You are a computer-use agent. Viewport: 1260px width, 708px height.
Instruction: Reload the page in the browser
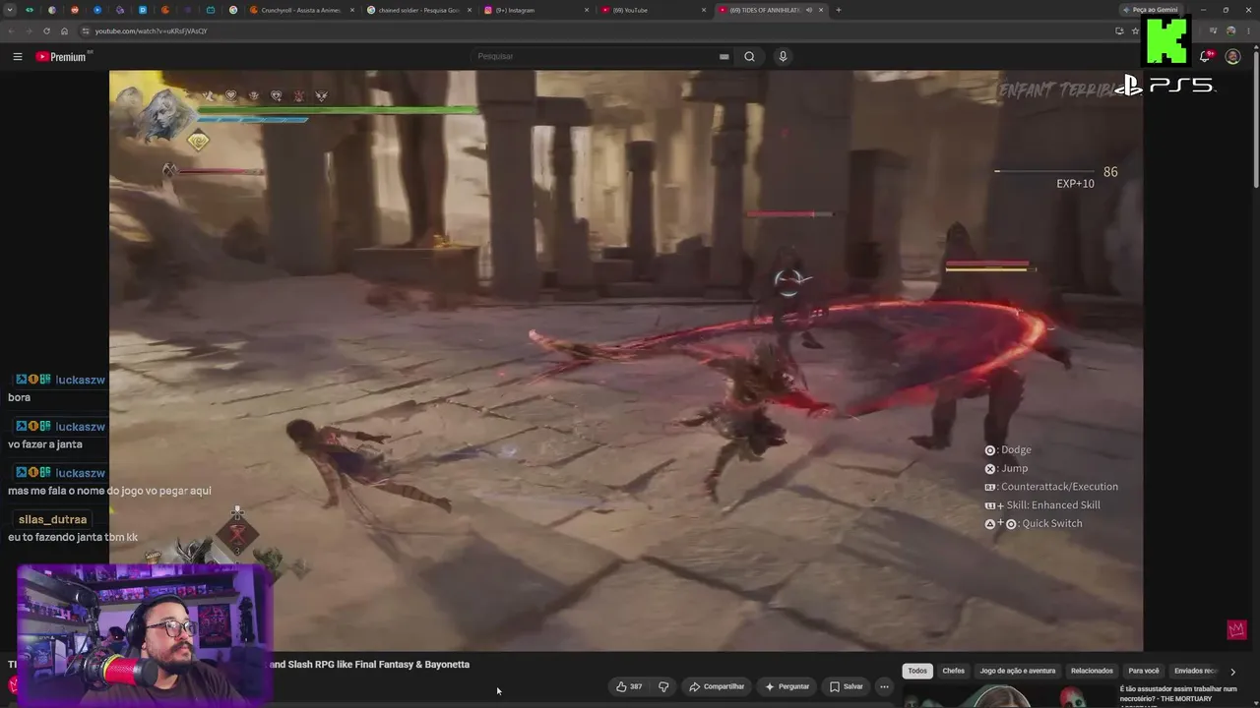coord(46,30)
